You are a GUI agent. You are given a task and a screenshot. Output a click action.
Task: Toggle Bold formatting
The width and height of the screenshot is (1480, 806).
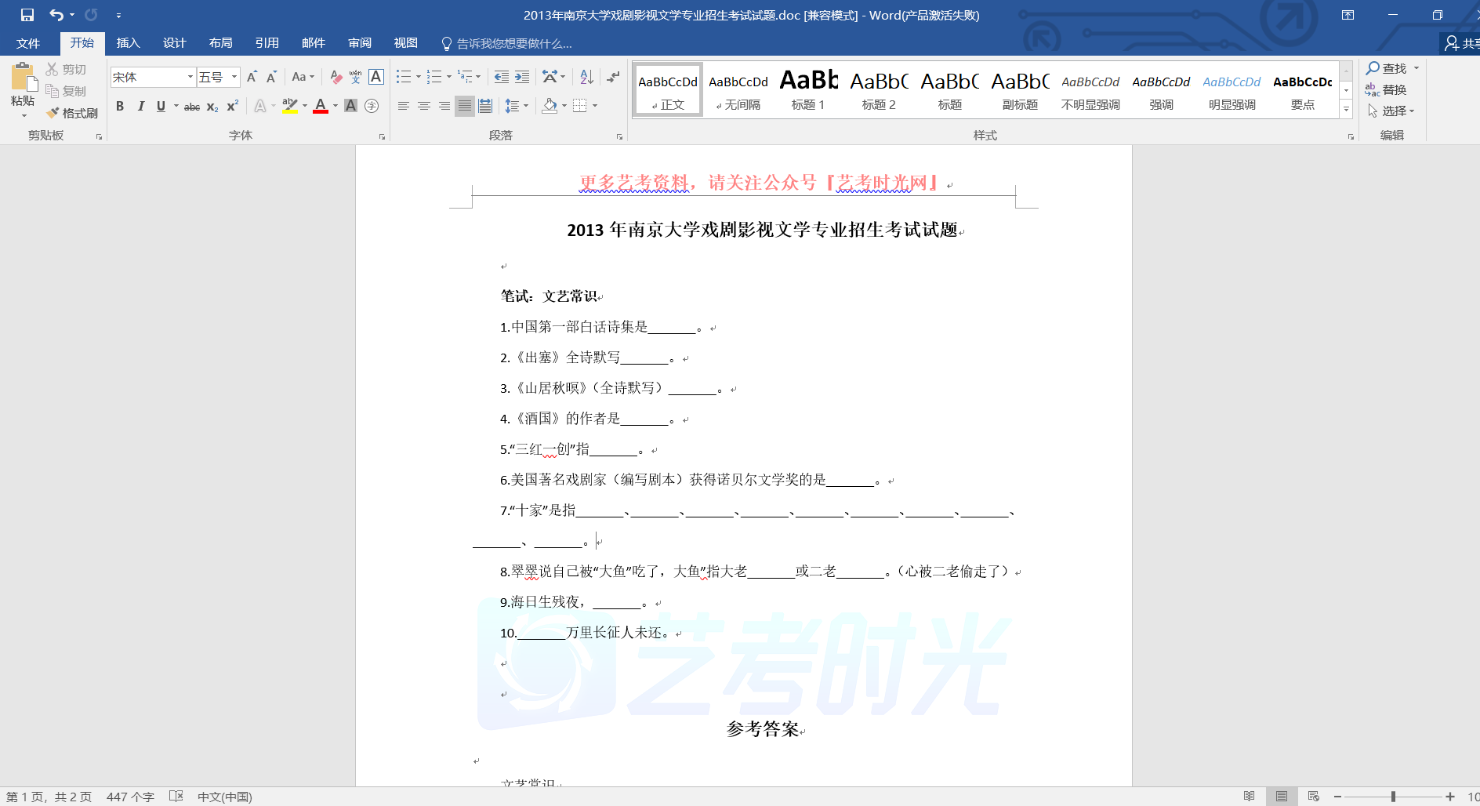coord(120,106)
